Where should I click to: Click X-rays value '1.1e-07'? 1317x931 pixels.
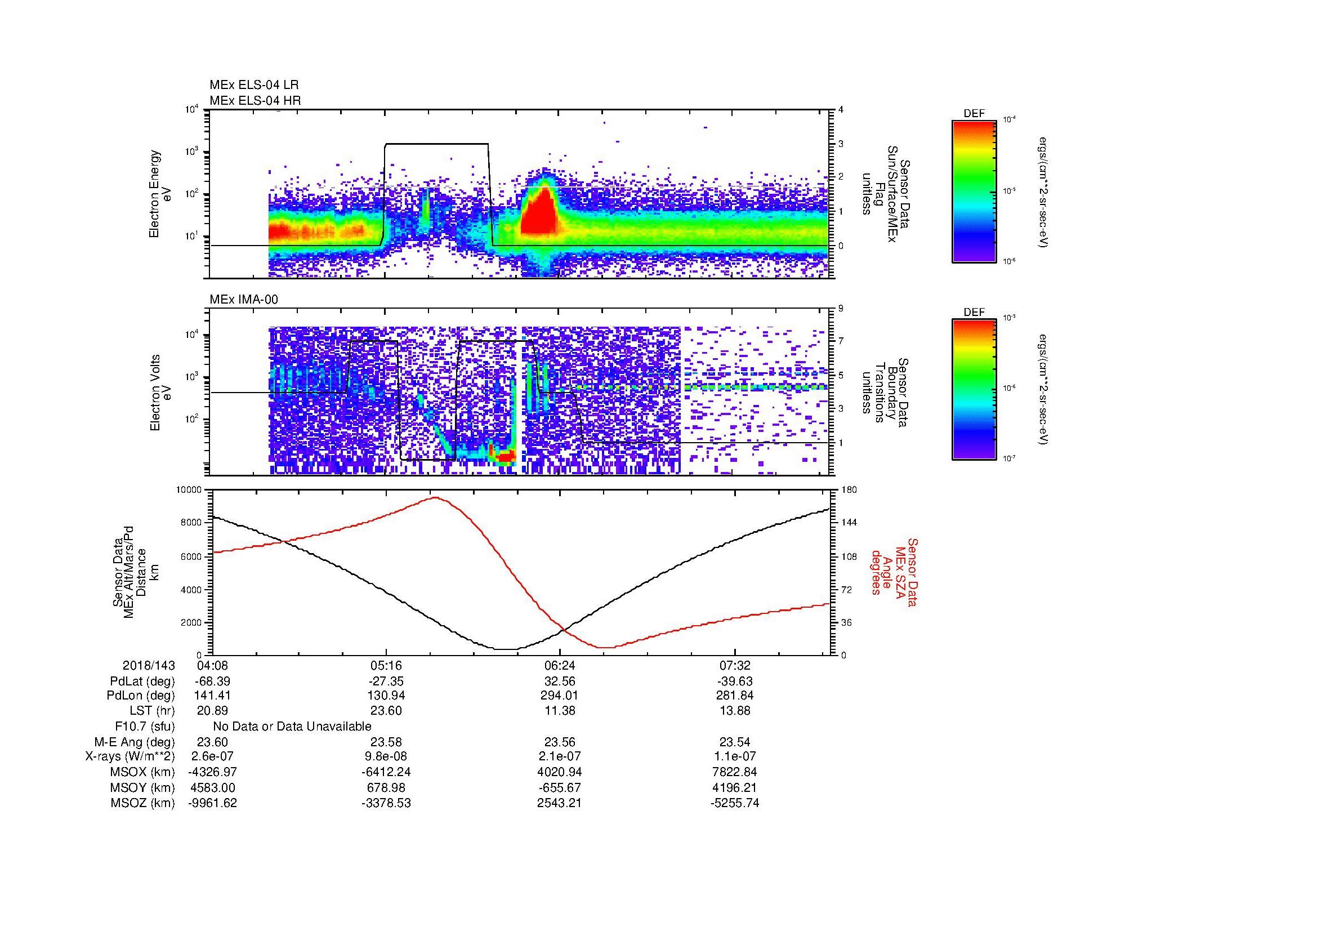(x=735, y=756)
